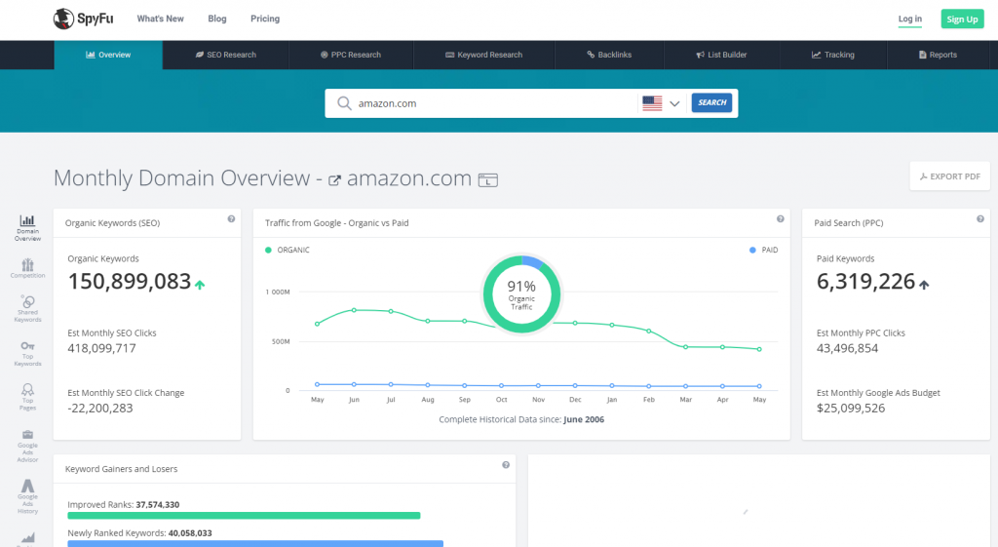Click the -22,200,283 click change value
This screenshot has width=998, height=547.
(x=100, y=409)
